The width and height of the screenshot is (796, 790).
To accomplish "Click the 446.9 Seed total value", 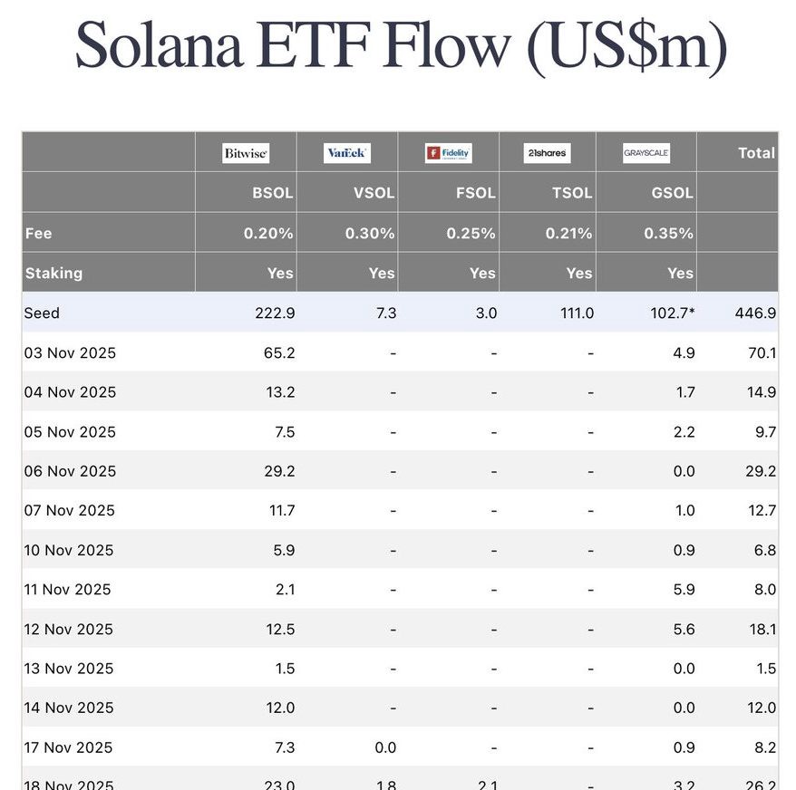I will pos(758,313).
